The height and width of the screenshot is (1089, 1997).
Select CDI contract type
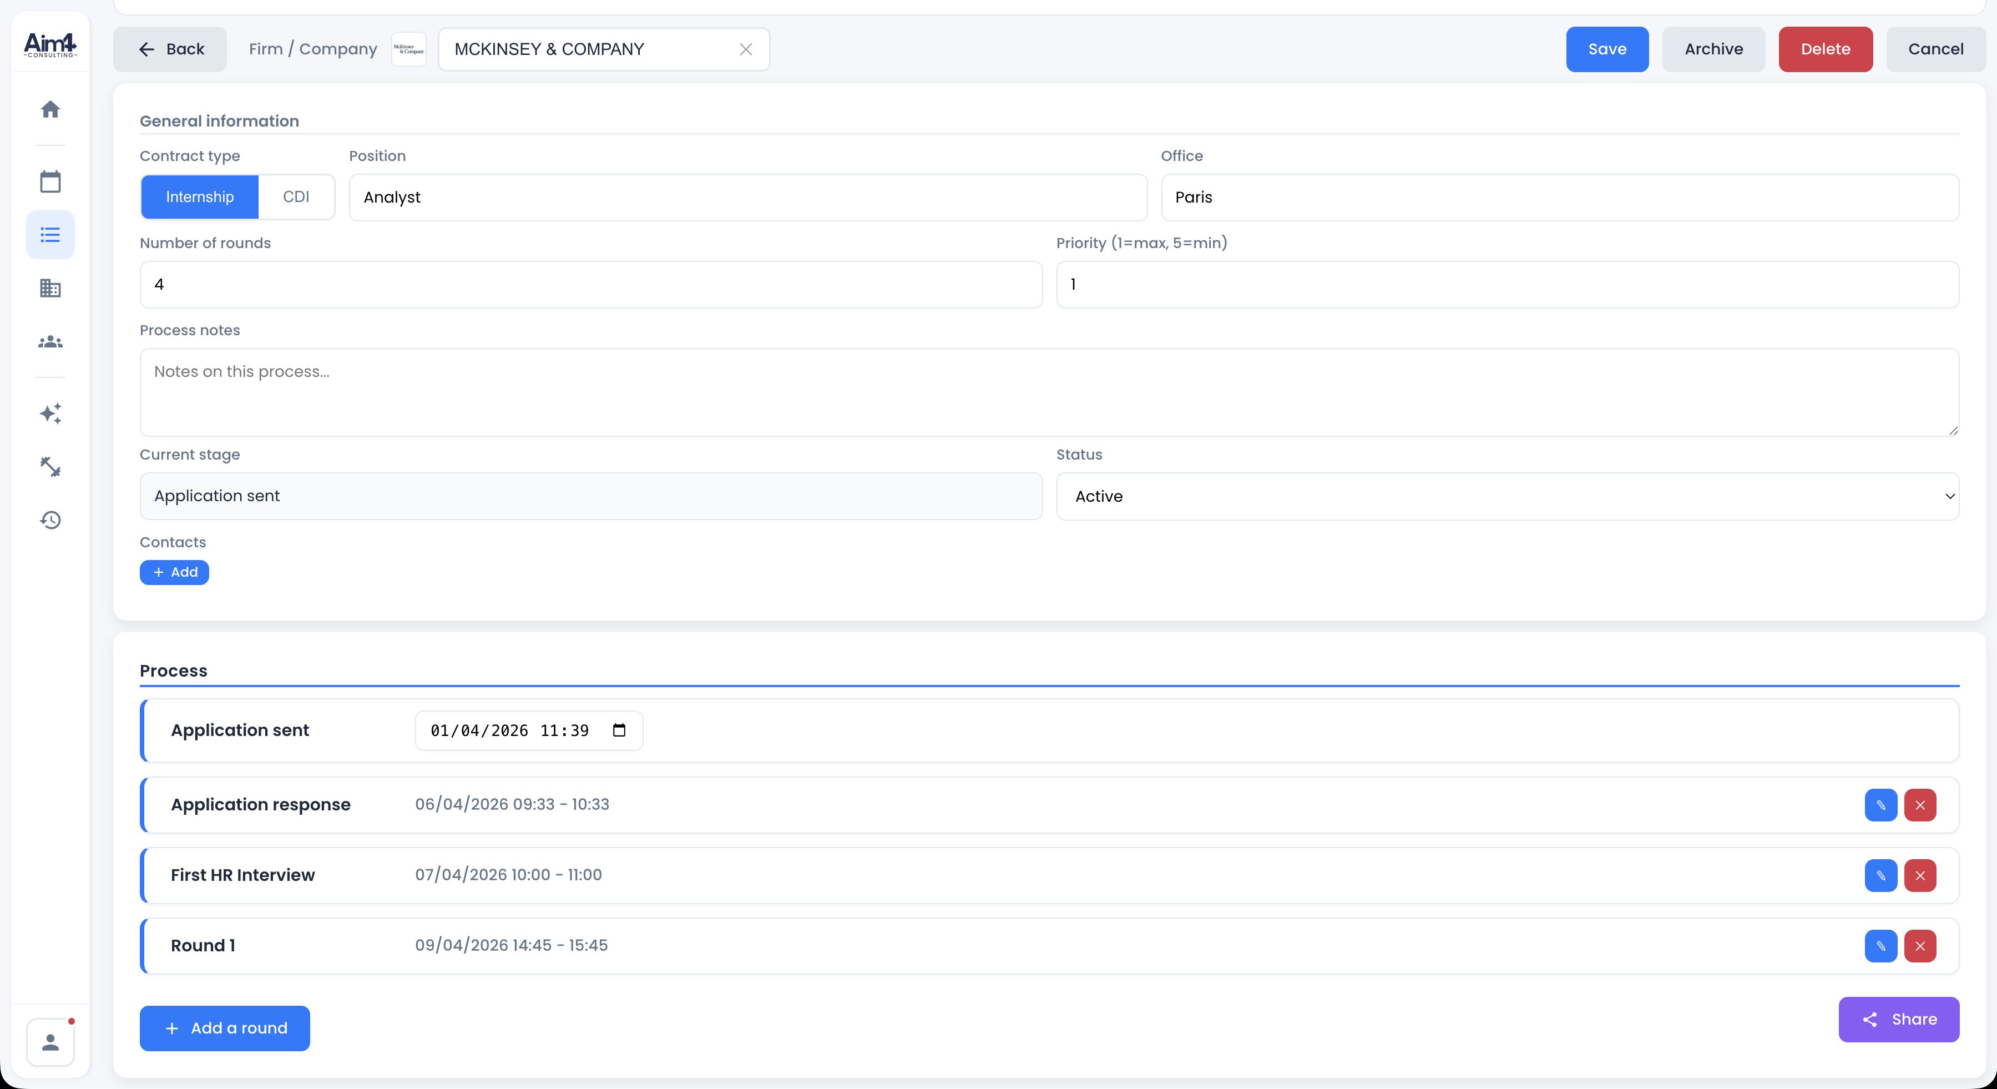coord(296,197)
